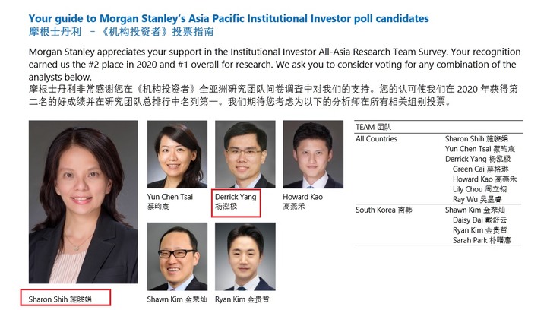Click the South Korea row label
This screenshot has height=310, width=547.
coord(384,210)
